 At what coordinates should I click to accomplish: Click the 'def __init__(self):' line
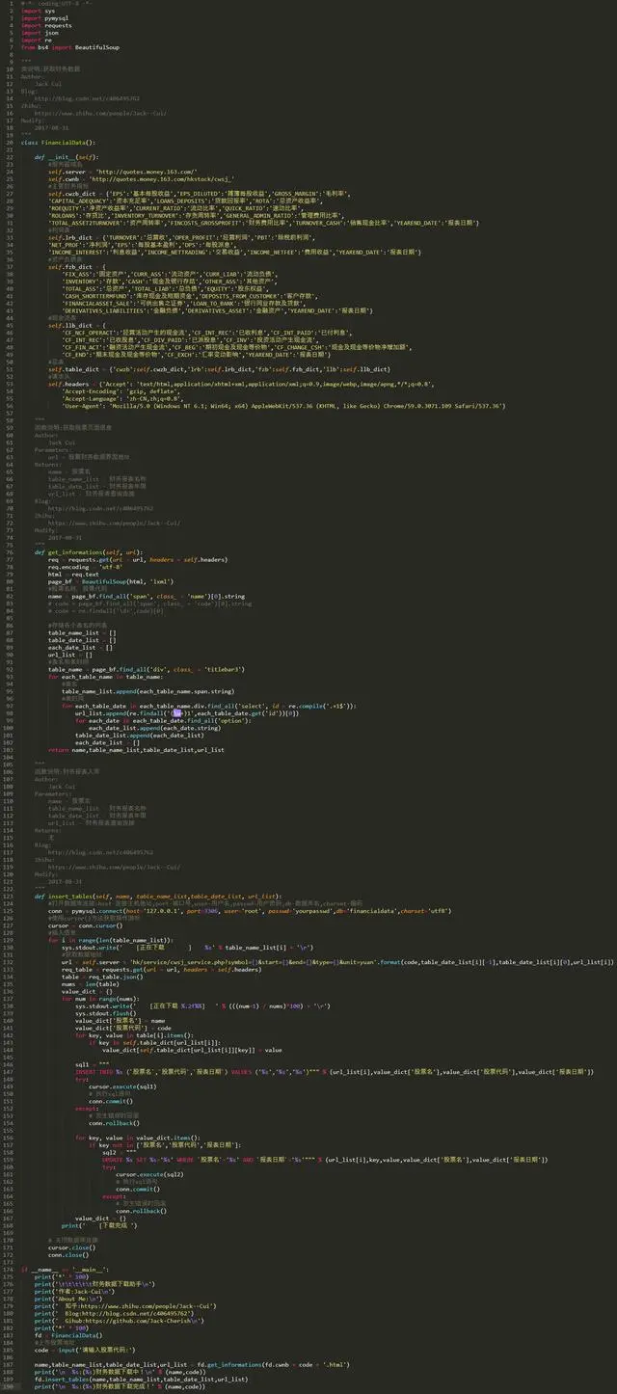click(x=67, y=156)
